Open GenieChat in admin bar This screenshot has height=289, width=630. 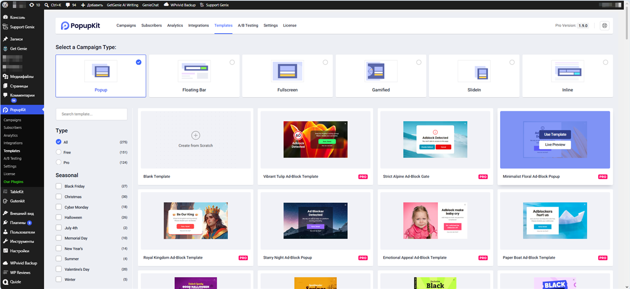coord(151,5)
